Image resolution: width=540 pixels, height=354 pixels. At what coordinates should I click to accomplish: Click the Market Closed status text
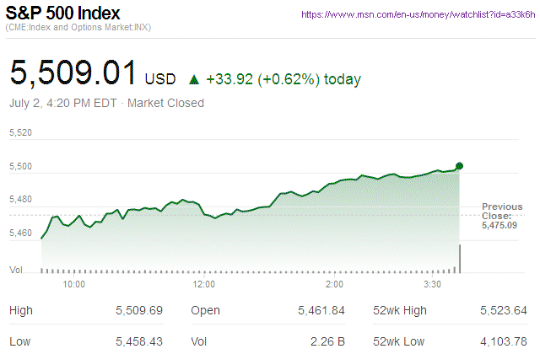click(x=165, y=104)
